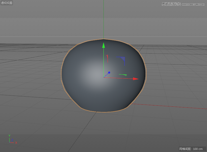Viewport: 207px width, 152px height.
Task: Click the 透视视图 viewport label
Action: click(6, 3)
